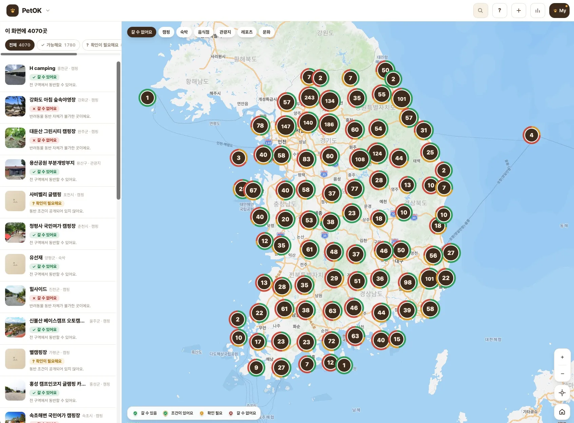574x423 pixels.
Task: Open the 243 cluster marker
Action: [309, 97]
